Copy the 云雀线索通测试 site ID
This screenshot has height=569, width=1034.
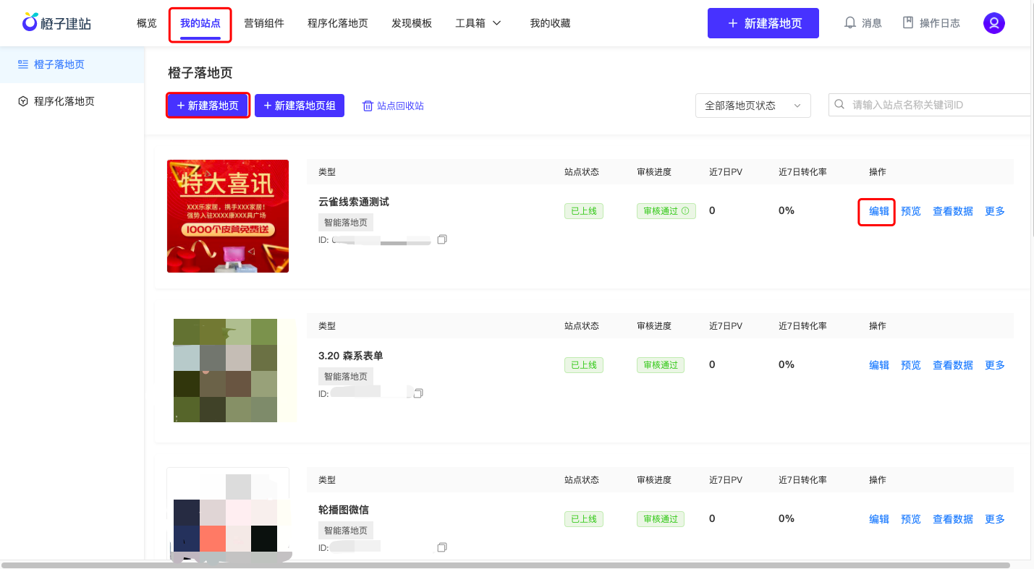(441, 239)
